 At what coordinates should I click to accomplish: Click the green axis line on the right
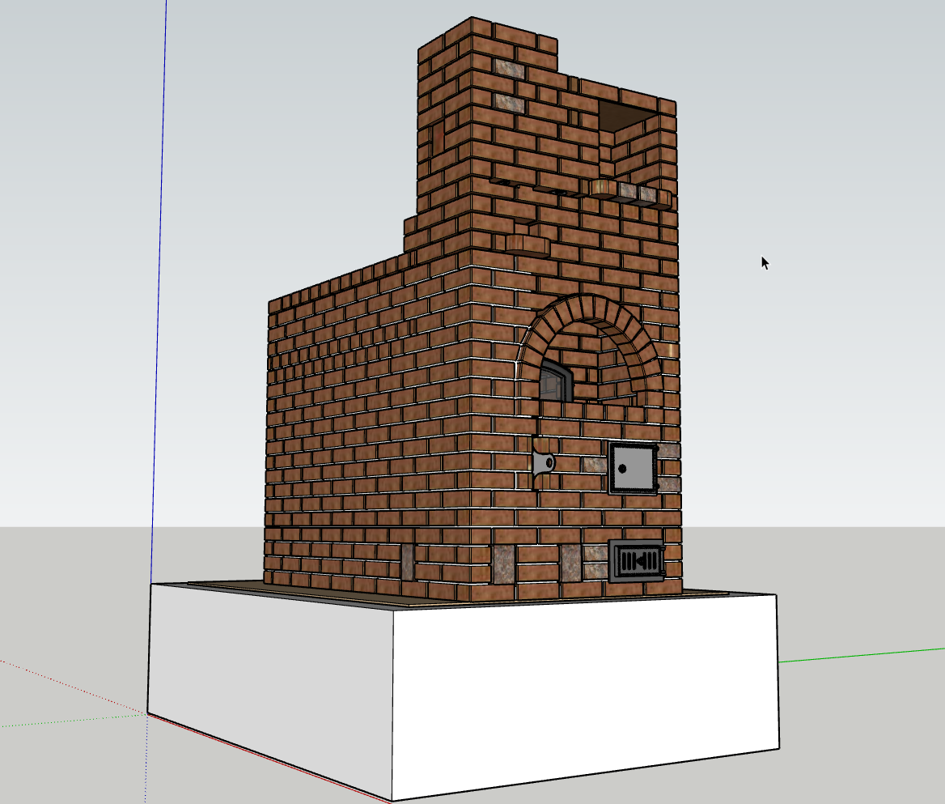[x=862, y=655]
